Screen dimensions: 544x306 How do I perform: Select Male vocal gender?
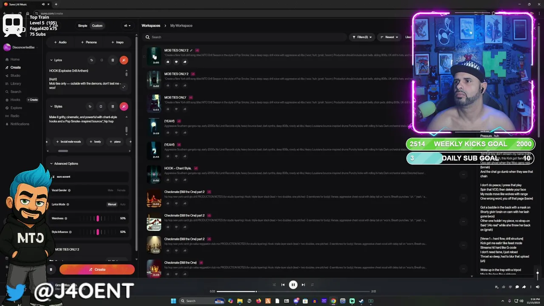(x=110, y=190)
